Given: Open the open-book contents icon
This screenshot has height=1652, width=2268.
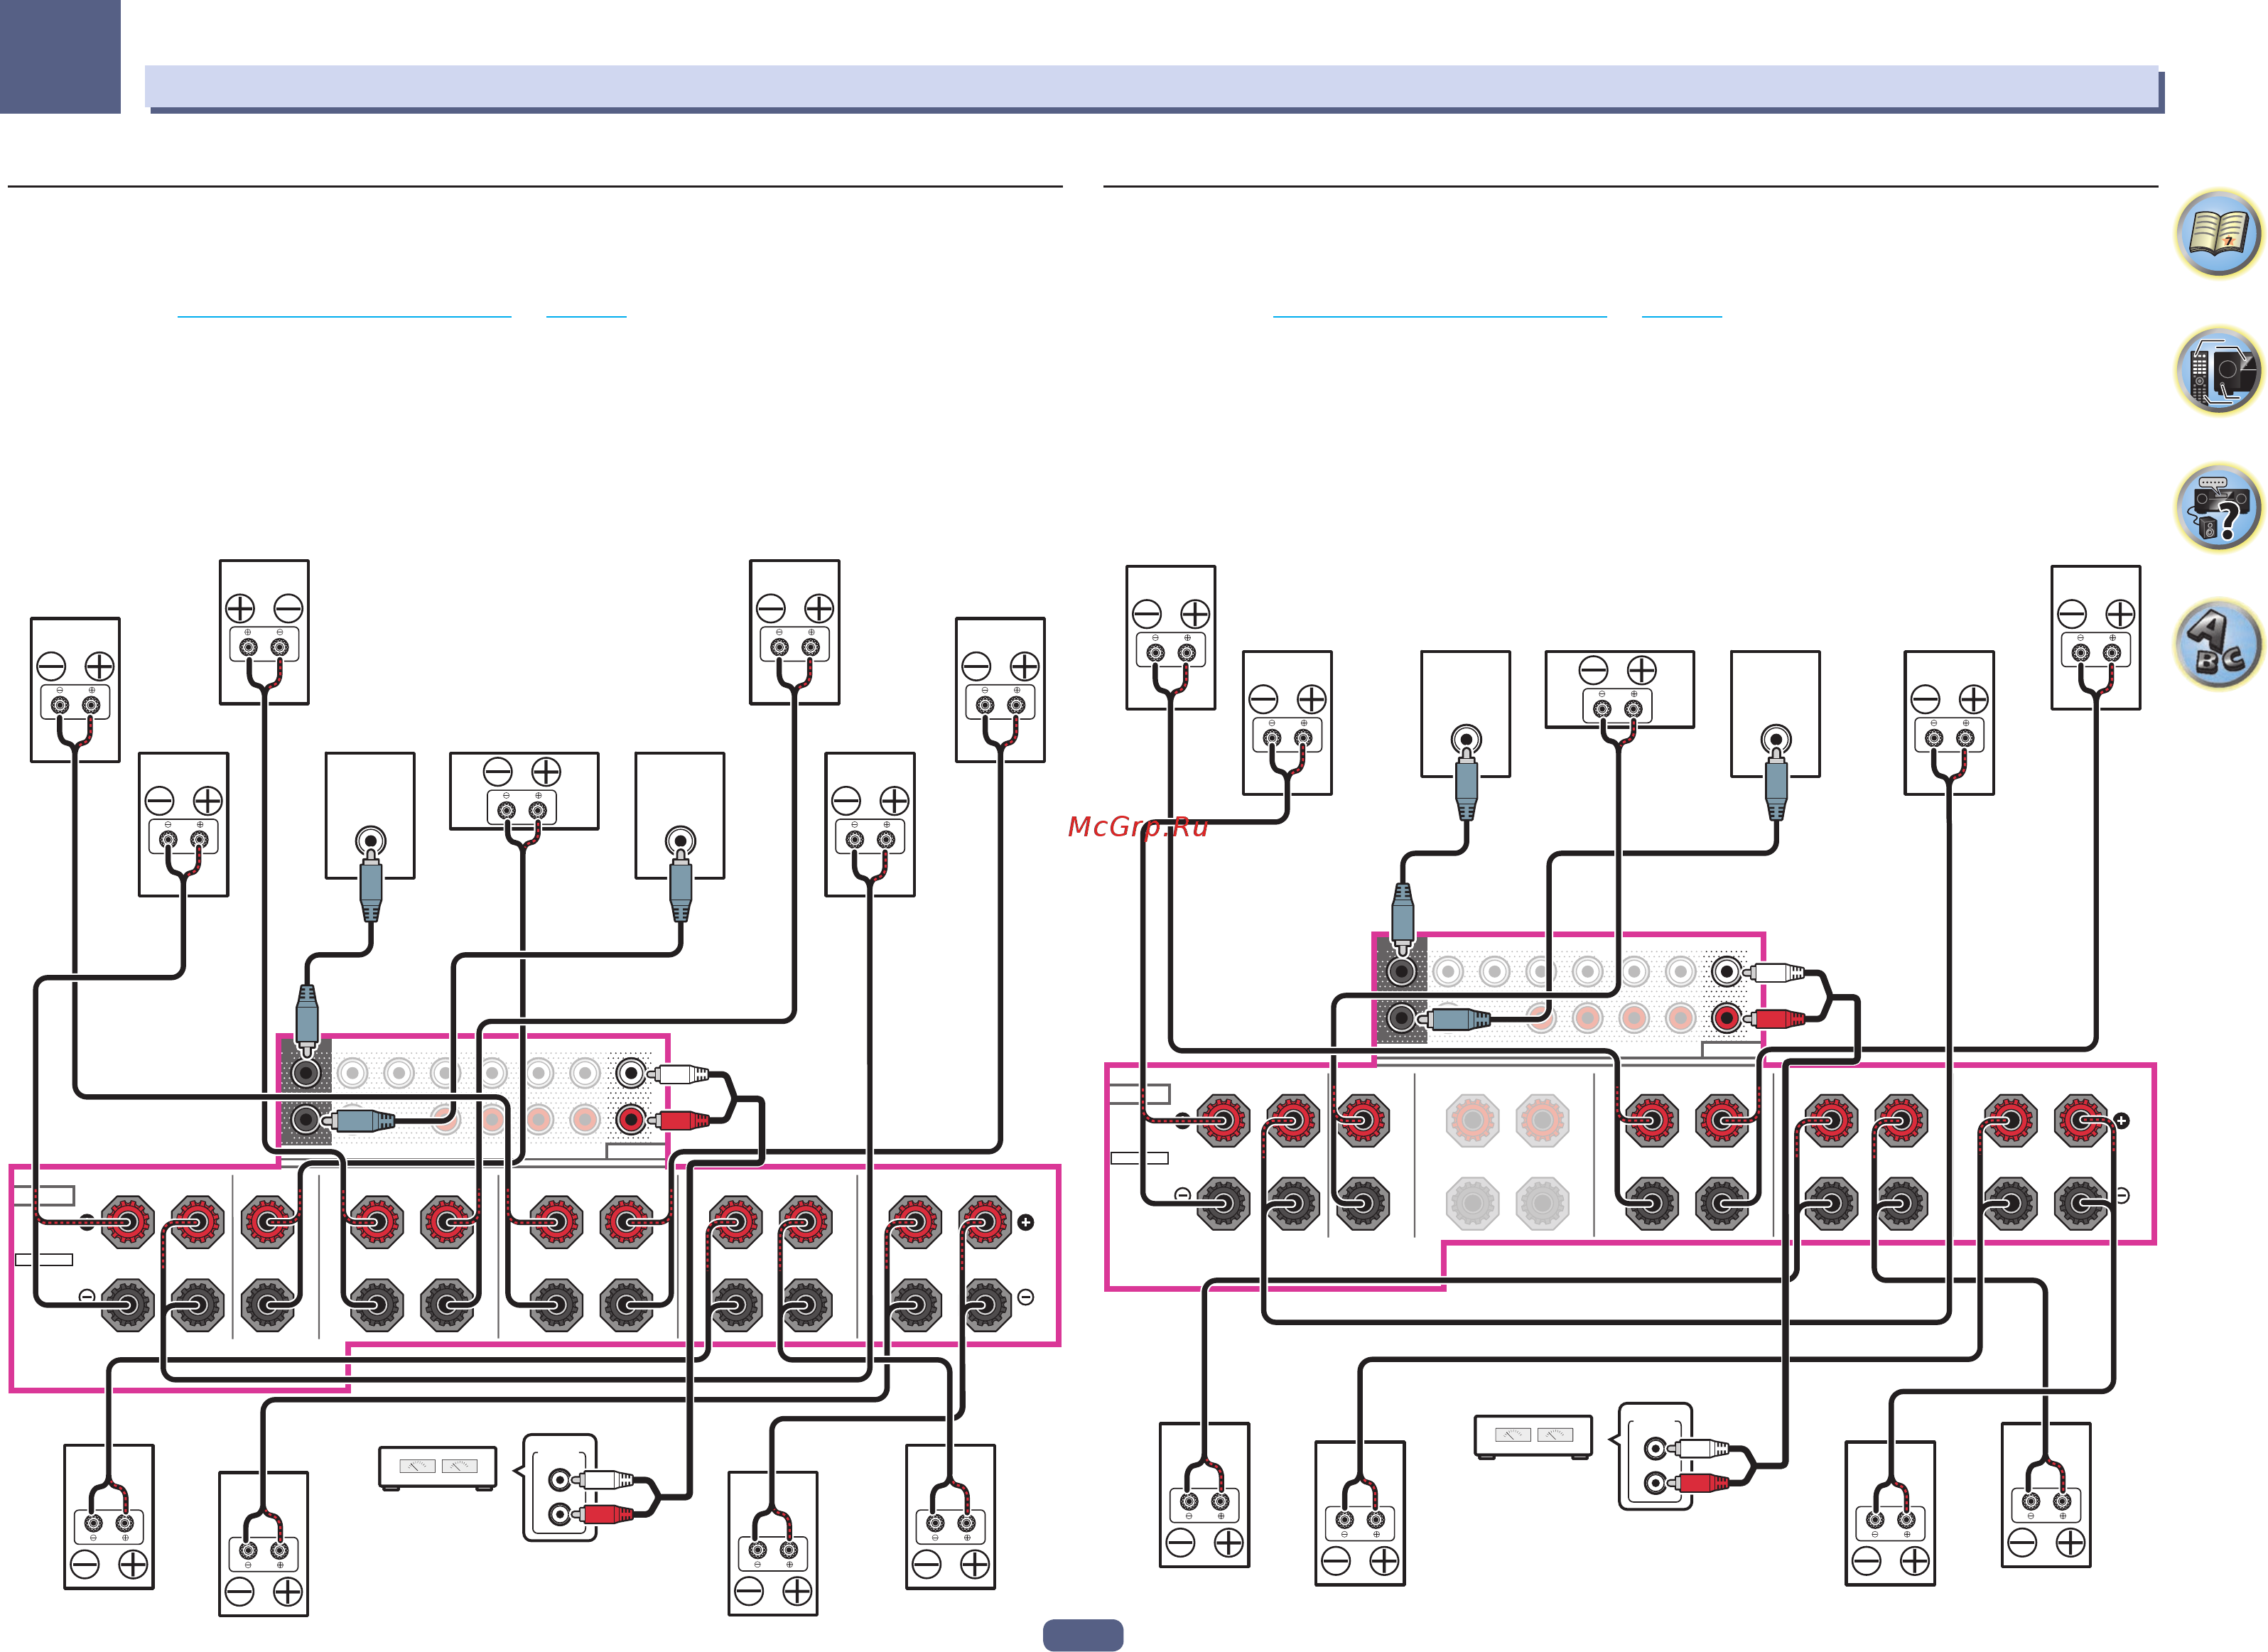Looking at the screenshot, I should tap(2219, 234).
